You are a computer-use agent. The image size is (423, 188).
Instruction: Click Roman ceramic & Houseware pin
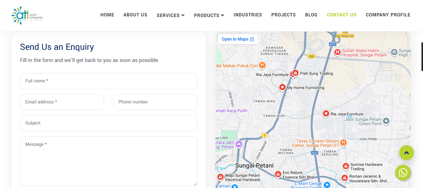[344, 178]
